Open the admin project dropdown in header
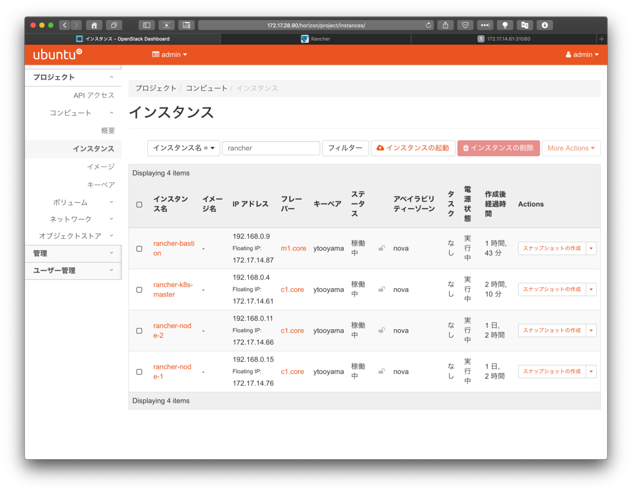Viewport: 632px width, 492px height. click(x=170, y=55)
